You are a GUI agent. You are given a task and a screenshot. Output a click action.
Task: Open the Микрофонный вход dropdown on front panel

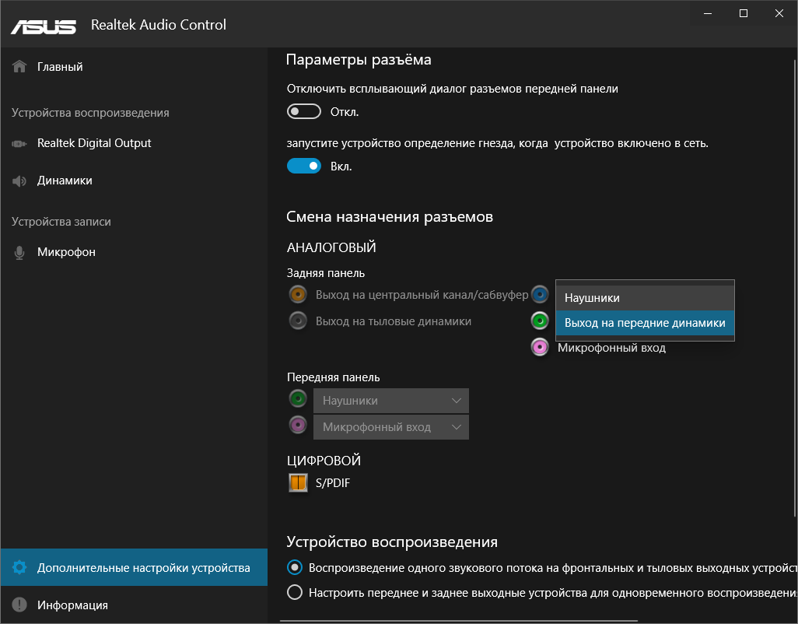click(390, 426)
